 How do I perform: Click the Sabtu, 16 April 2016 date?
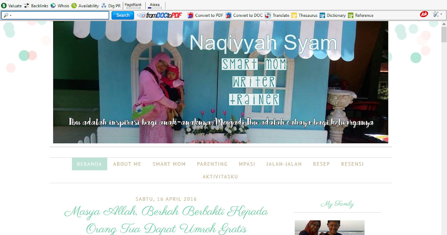[x=166, y=199]
